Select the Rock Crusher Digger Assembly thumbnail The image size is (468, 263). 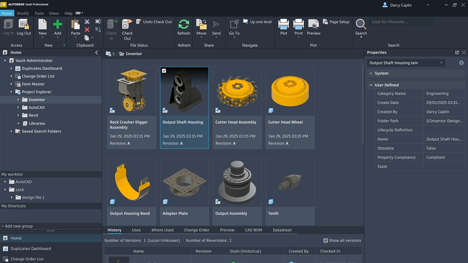[x=132, y=91]
